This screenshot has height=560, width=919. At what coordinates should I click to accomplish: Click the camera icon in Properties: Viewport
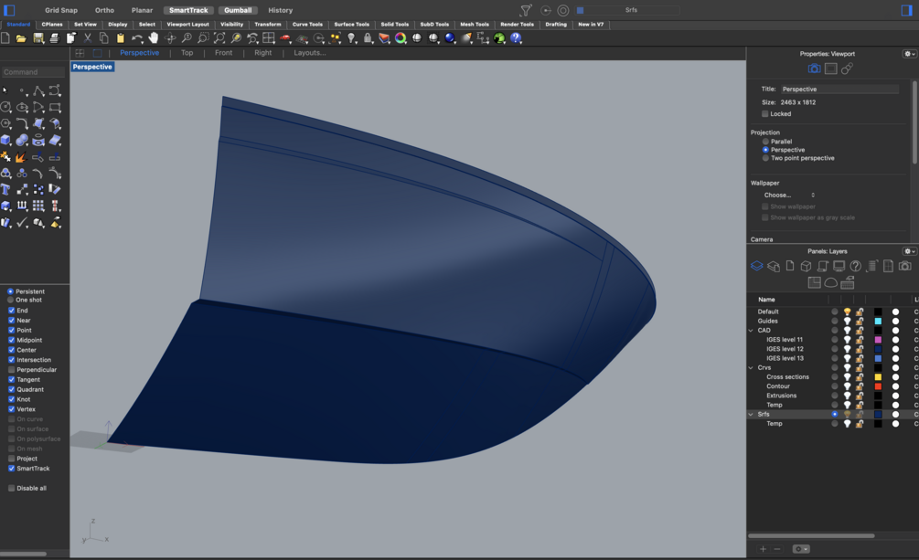(x=814, y=68)
